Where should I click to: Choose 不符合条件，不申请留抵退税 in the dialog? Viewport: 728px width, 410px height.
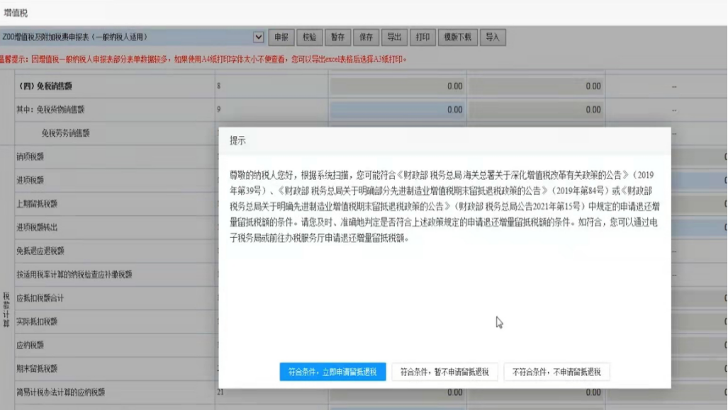[x=558, y=371]
